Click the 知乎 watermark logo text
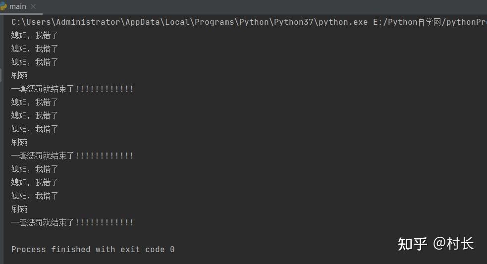The height and width of the screenshot is (264, 487). (413, 244)
